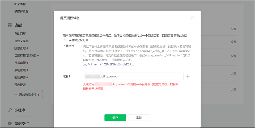This screenshot has width=255, height=128.
Task: Focus the 域名1 input field
Action: point(133,76)
